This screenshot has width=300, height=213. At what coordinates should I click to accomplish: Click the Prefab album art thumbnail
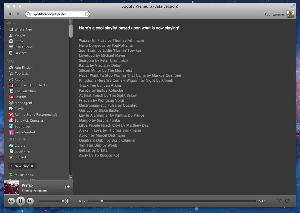pos(11,187)
